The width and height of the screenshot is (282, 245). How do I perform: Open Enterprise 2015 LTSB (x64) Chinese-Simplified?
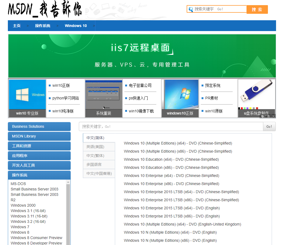(181, 192)
